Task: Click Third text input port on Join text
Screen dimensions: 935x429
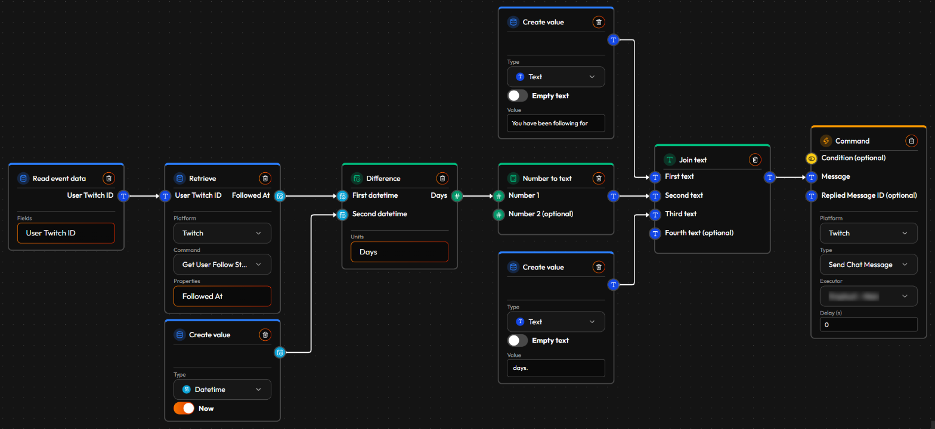Action: (655, 214)
